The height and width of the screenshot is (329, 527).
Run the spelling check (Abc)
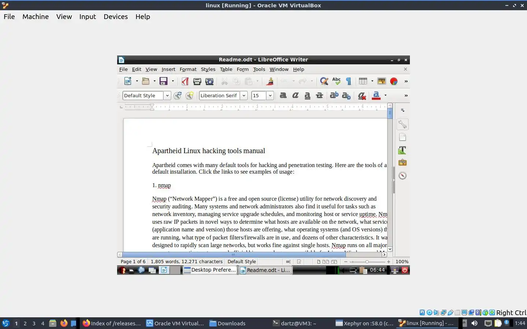(336, 81)
